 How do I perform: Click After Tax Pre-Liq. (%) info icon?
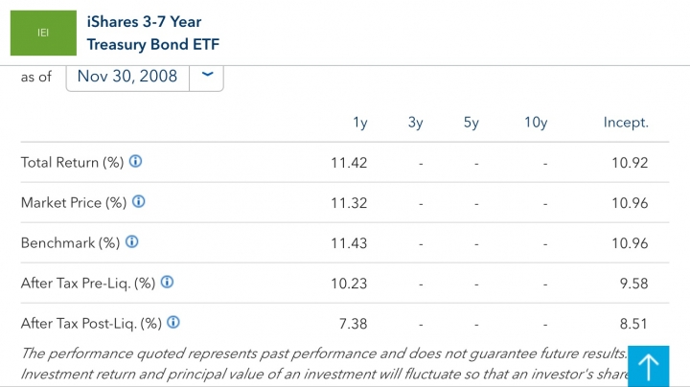tap(167, 282)
